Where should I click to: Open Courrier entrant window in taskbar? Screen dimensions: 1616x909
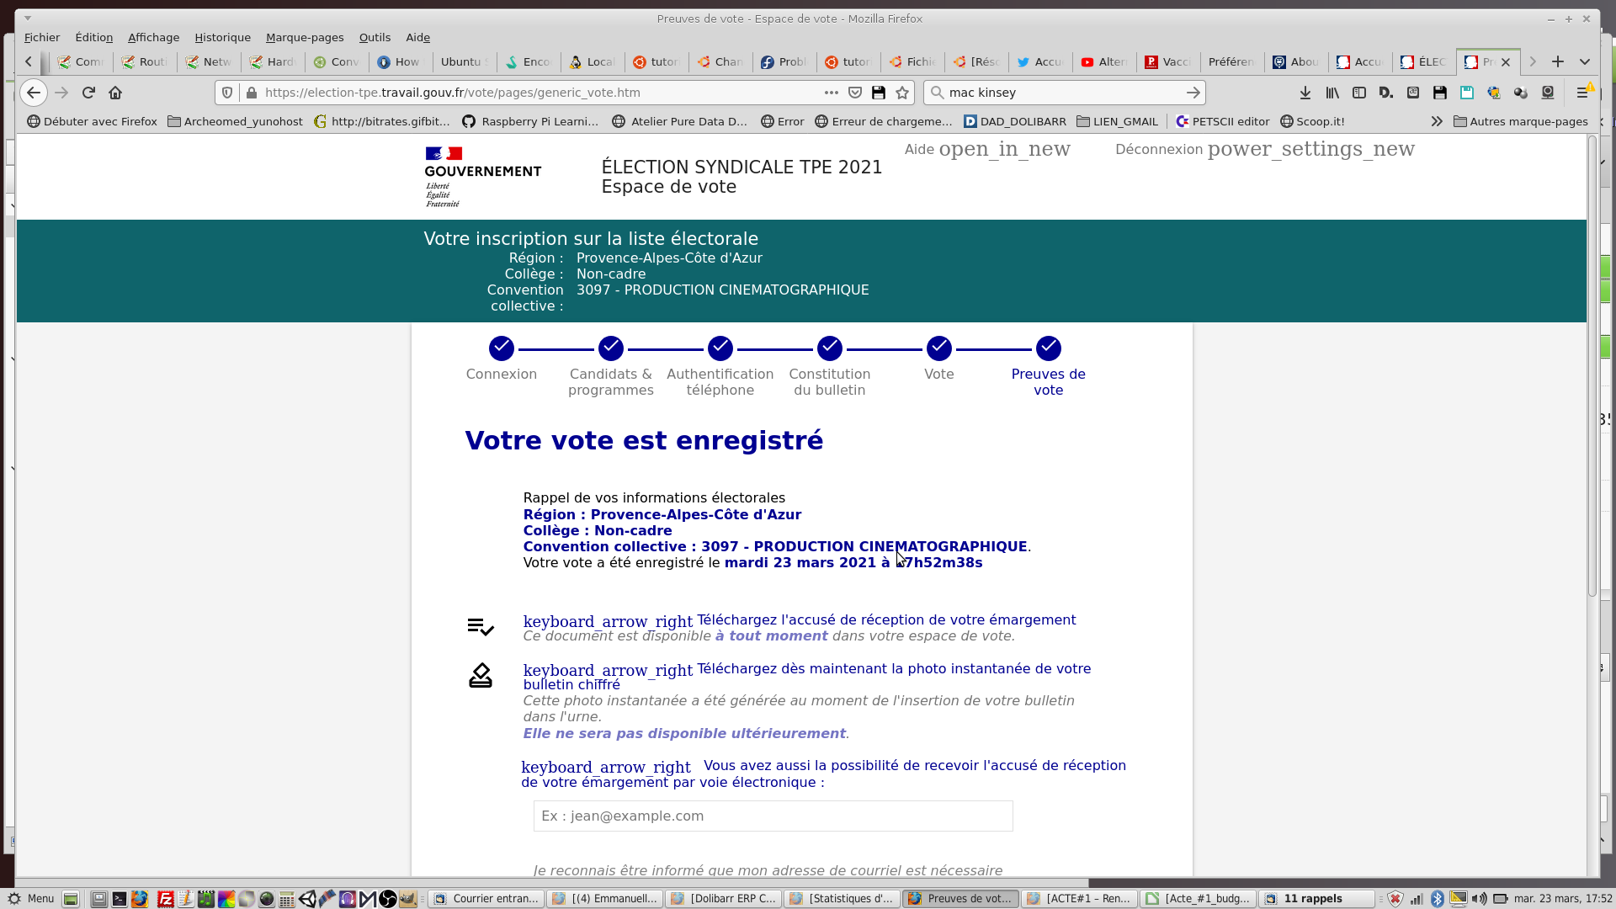pyautogui.click(x=486, y=898)
